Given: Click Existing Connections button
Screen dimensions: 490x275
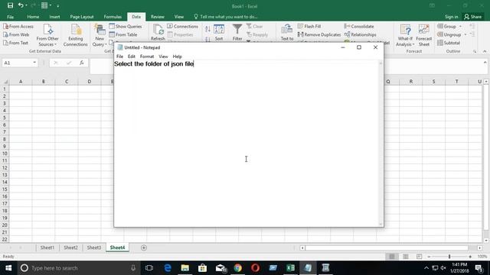Looking at the screenshot, I should pos(76,35).
